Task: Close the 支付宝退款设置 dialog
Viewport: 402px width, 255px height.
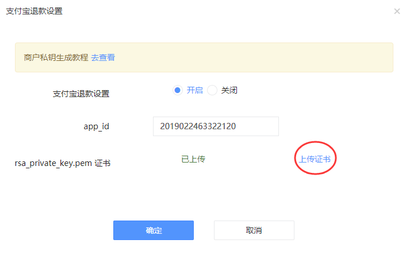Action: pyautogui.click(x=397, y=11)
